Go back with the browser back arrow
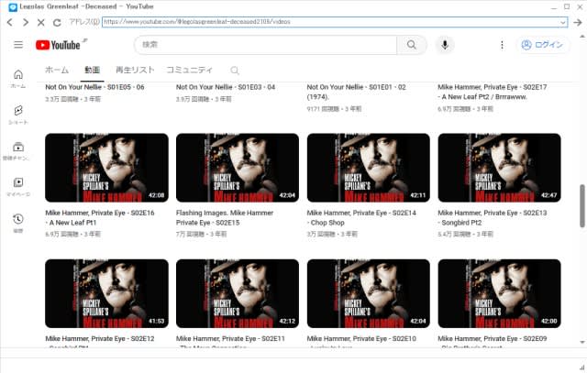The width and height of the screenshot is (587, 373). 10,22
